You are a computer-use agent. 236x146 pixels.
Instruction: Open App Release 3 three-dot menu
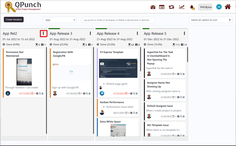pyautogui.click(x=90, y=33)
